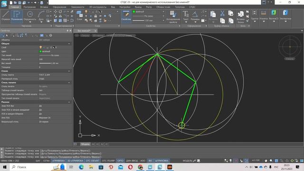Open the Построения ribbon tab
304x171 pixels.
click(29, 7)
